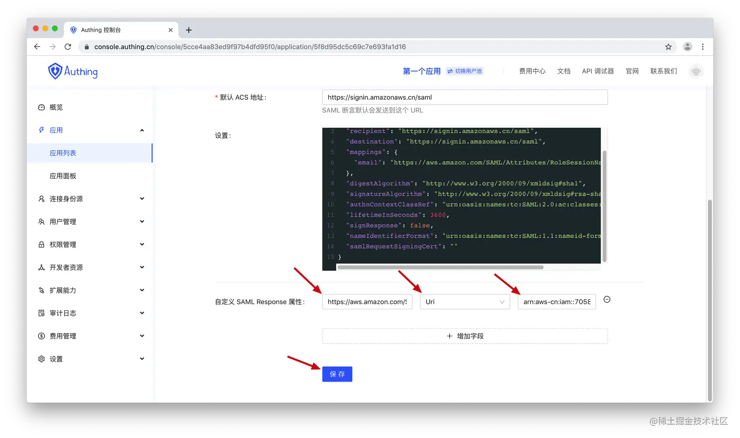
Task: Open the Chrome profile icon
Action: point(688,47)
